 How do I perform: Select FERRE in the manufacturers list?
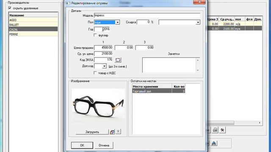click(x=33, y=34)
